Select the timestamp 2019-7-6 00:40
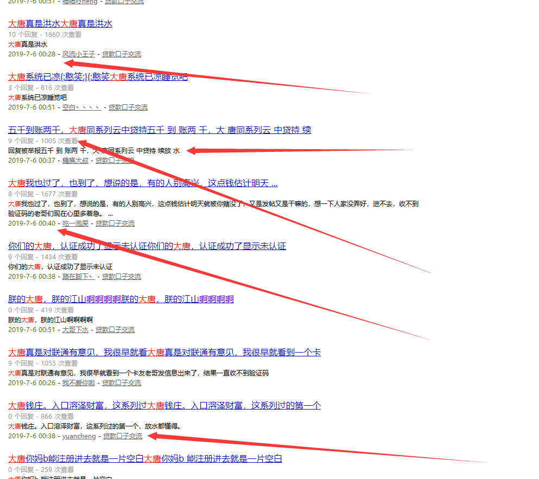The width and height of the screenshot is (539, 479). point(31,223)
